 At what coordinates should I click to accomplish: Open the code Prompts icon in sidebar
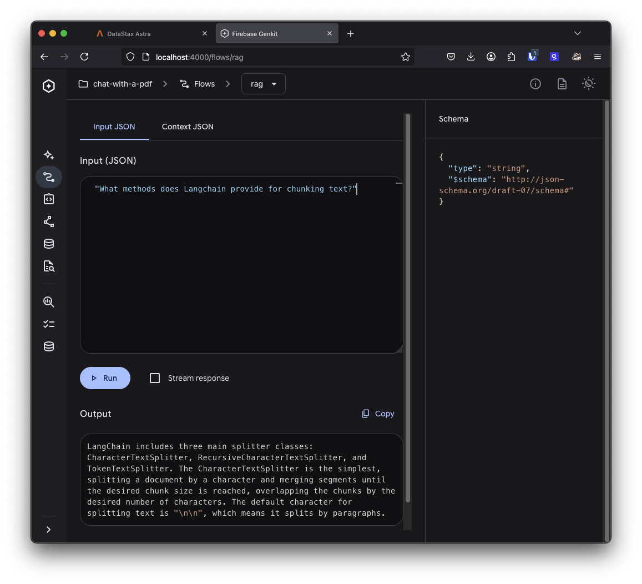[49, 199]
